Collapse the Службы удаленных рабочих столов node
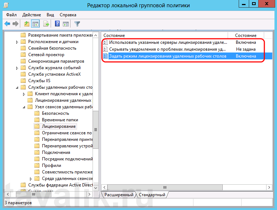Screen dimensions: 277x210 pyautogui.click(x=17, y=88)
